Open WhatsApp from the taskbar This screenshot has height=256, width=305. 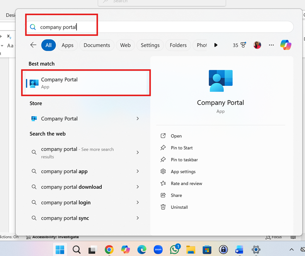coord(174,249)
